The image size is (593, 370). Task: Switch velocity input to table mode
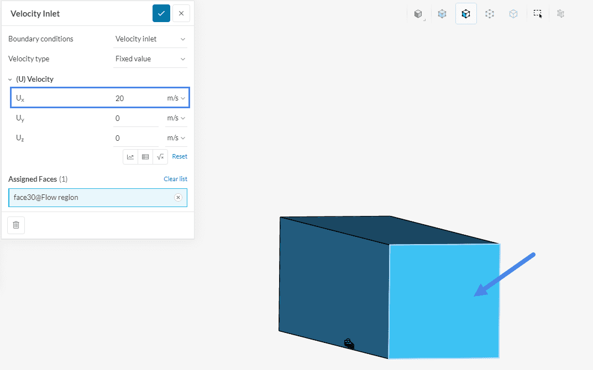(145, 157)
